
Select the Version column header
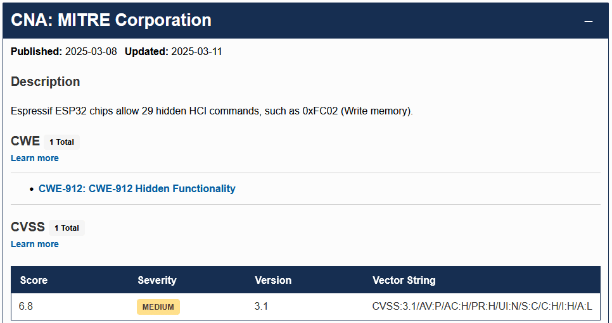273,280
